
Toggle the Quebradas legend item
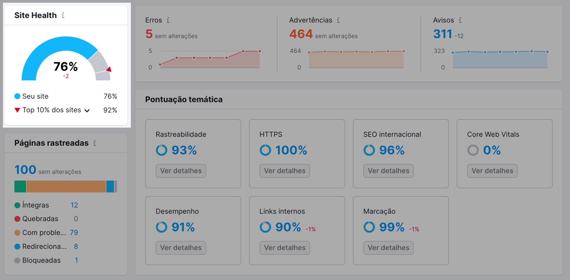tap(40, 219)
